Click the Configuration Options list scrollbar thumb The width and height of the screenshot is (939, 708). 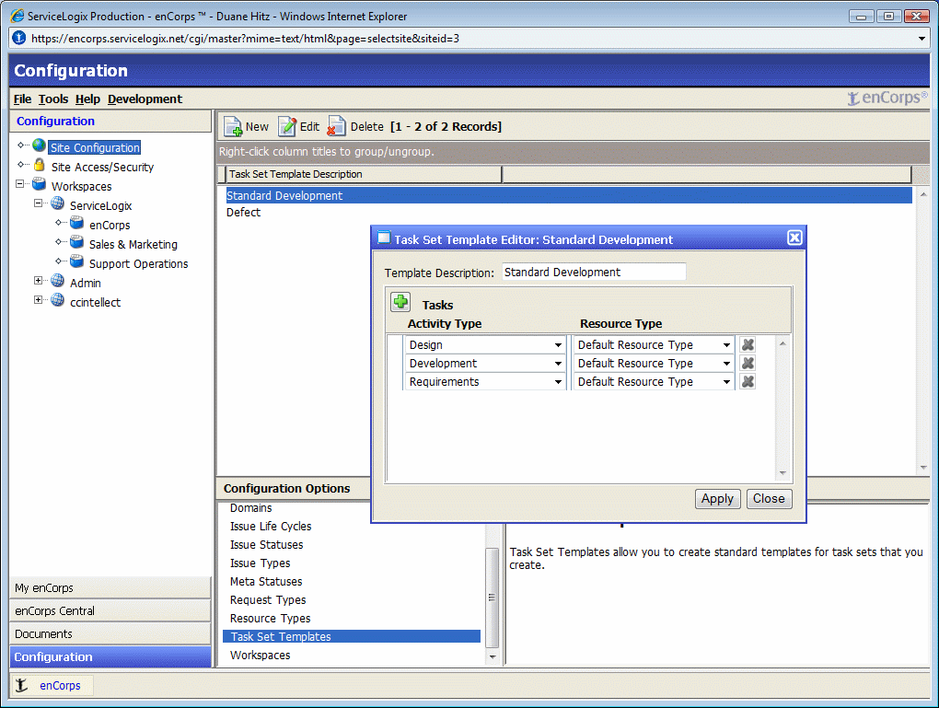point(492,598)
